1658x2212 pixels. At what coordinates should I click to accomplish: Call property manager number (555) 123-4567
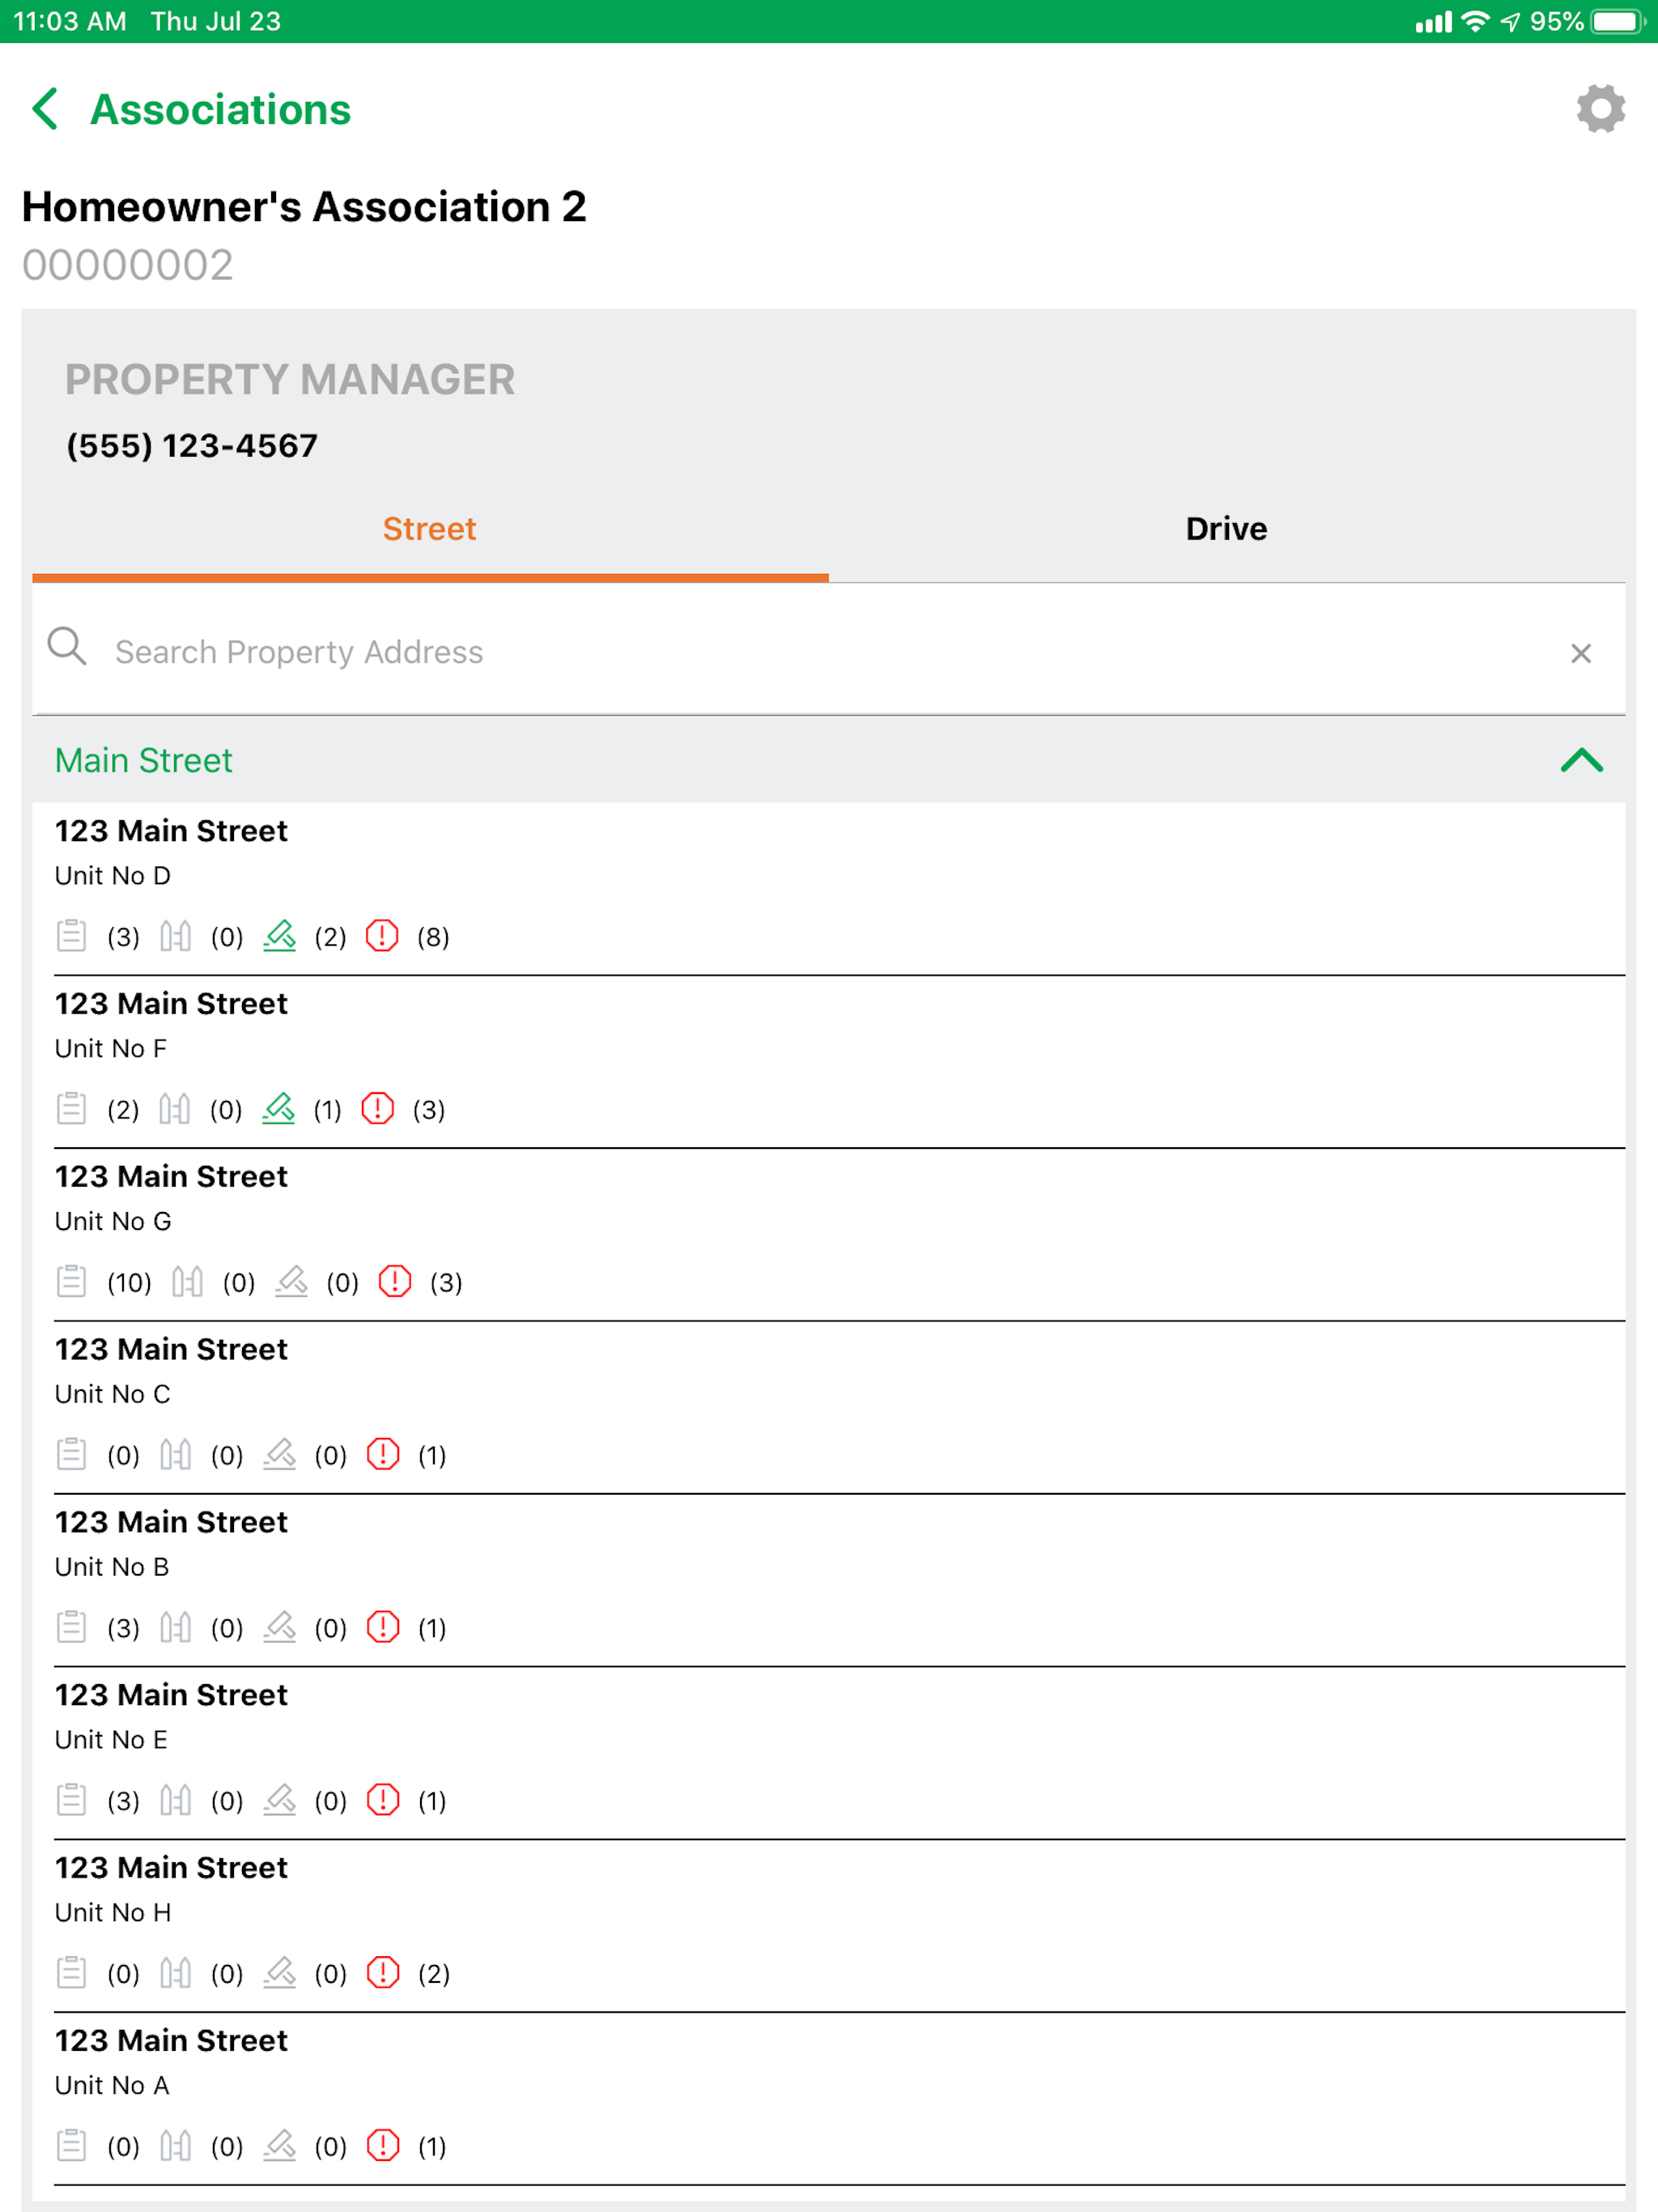tap(192, 446)
